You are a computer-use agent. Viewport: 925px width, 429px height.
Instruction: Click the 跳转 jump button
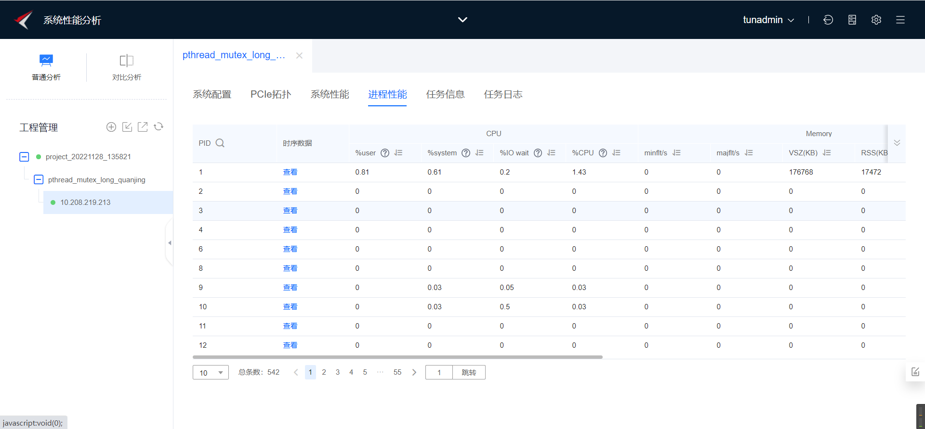[x=469, y=372]
